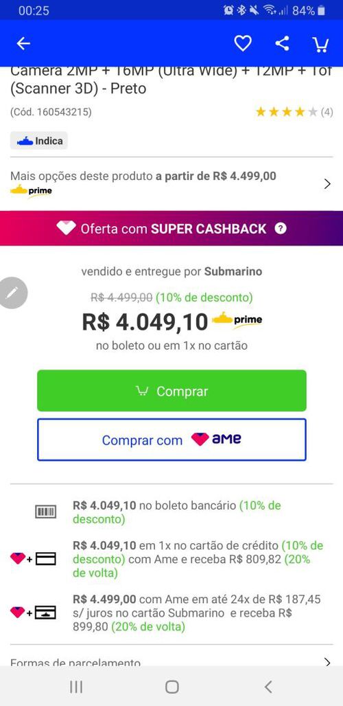The image size is (343, 706).
Task: Expand Formas de parcelamento chevron
Action: pyautogui.click(x=327, y=662)
